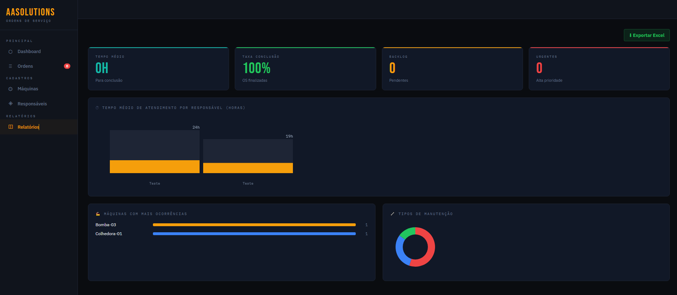Open the Taxa Conclusão 100% card
The width and height of the screenshot is (677, 295).
point(305,69)
